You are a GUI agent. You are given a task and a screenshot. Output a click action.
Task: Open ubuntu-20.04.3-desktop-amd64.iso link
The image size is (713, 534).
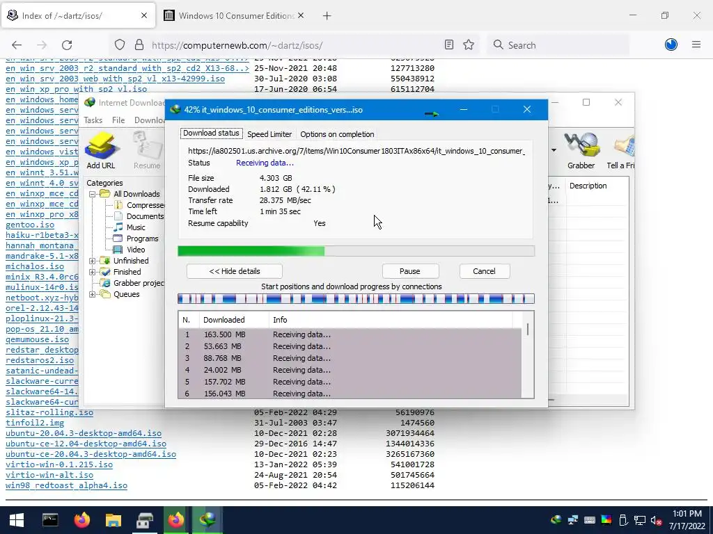(x=84, y=433)
